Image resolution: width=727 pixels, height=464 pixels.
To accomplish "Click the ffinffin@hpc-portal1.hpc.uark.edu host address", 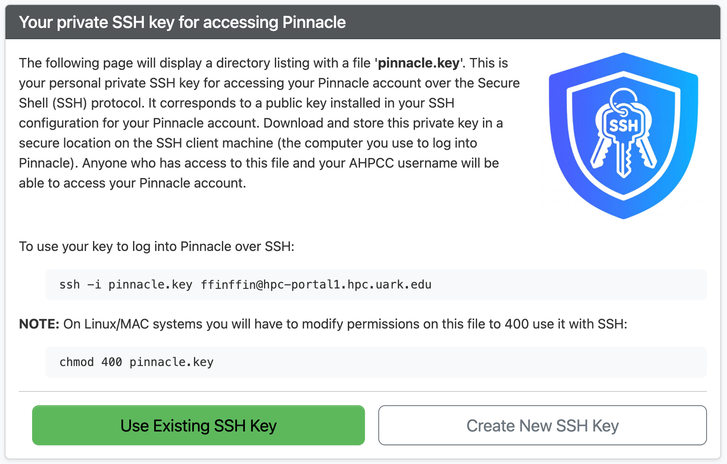I will click(316, 285).
